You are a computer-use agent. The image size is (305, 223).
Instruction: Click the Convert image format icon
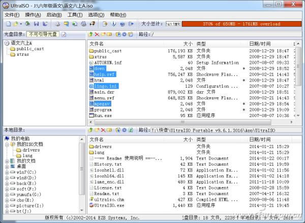[75, 24]
